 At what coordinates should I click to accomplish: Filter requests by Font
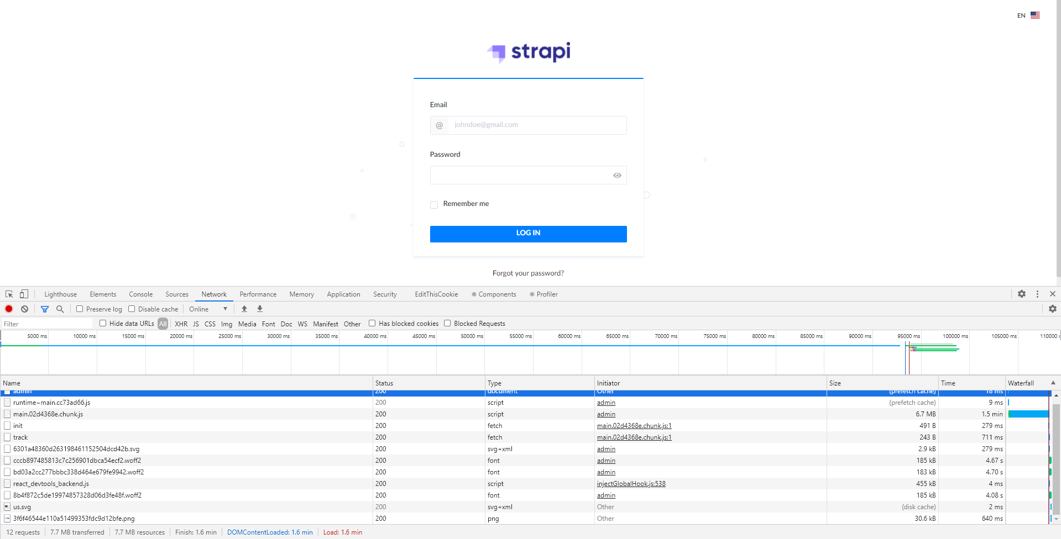point(269,324)
